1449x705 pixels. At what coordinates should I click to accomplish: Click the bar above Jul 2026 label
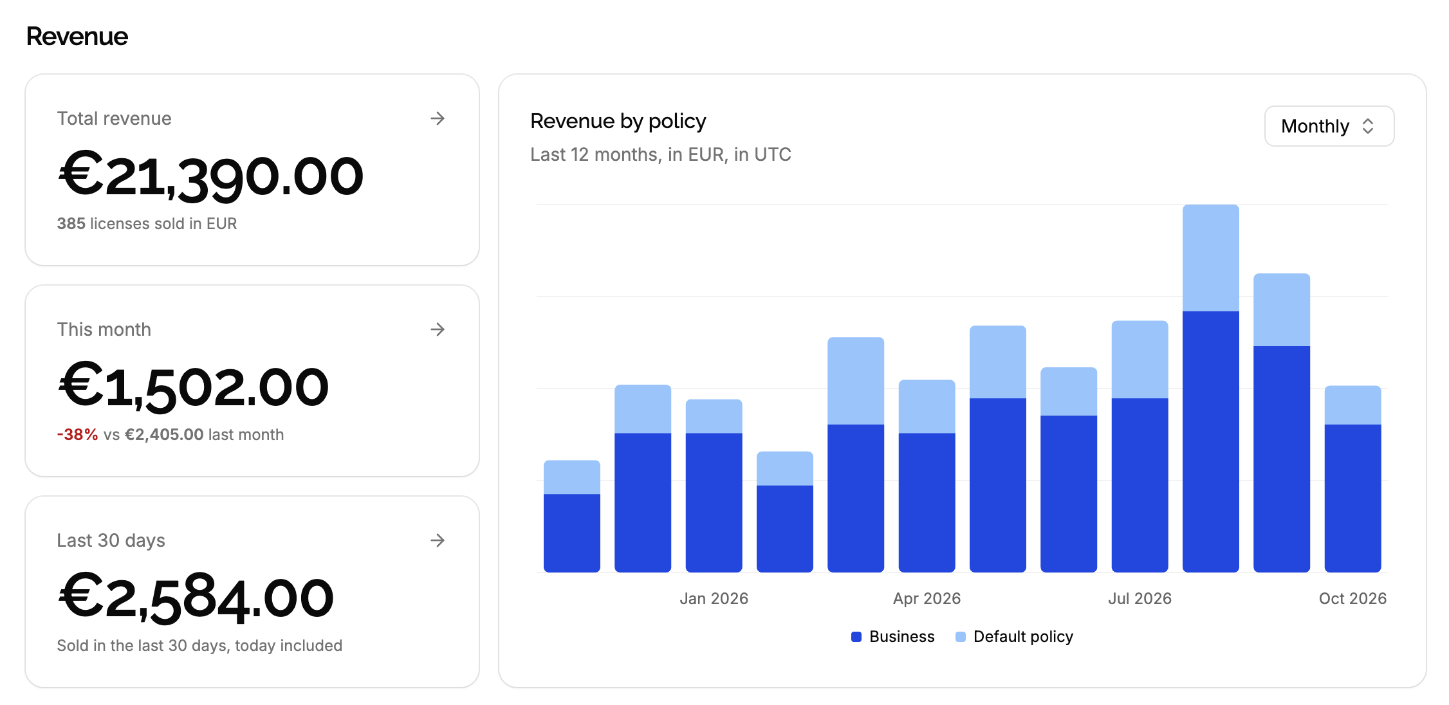[1140, 446]
